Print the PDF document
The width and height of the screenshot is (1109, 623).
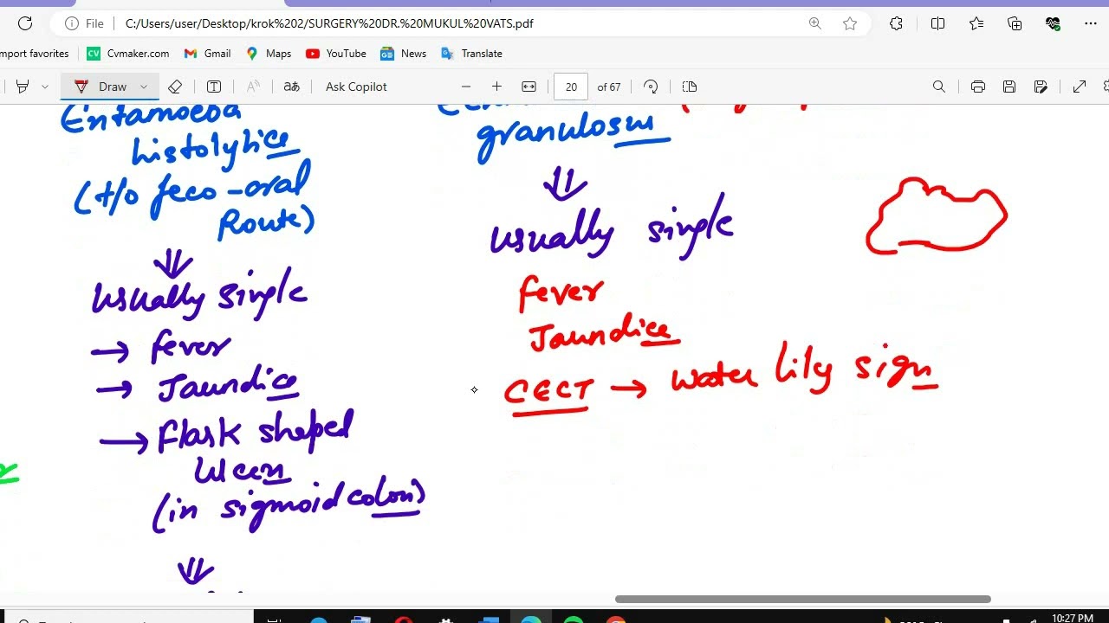point(978,87)
